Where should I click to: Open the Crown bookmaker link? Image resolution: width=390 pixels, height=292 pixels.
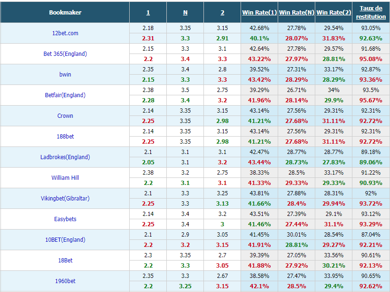pyautogui.click(x=65, y=115)
